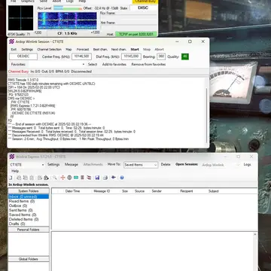Click Next chan. in Ardop session menu
Screen dimensions: 271x271
pos(119,50)
